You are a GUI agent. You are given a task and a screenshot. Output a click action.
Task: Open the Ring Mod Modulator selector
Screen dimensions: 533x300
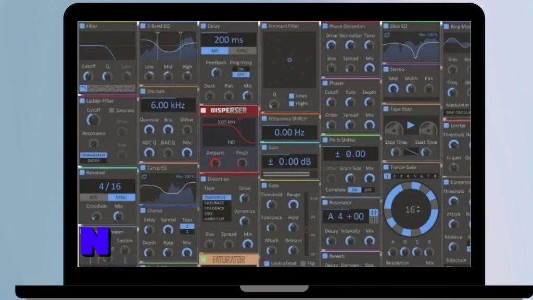coord(458,113)
